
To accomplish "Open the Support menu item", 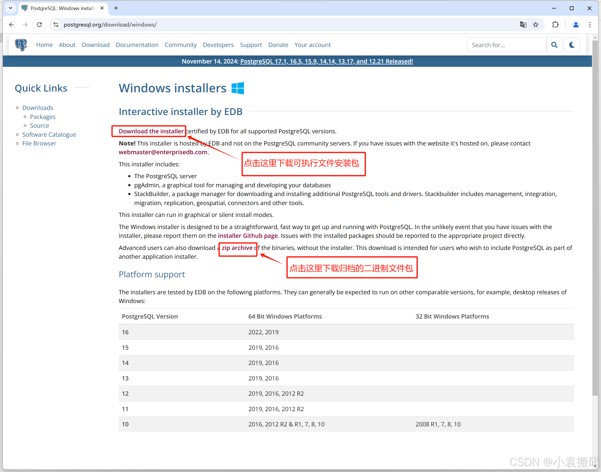I will click(x=251, y=45).
